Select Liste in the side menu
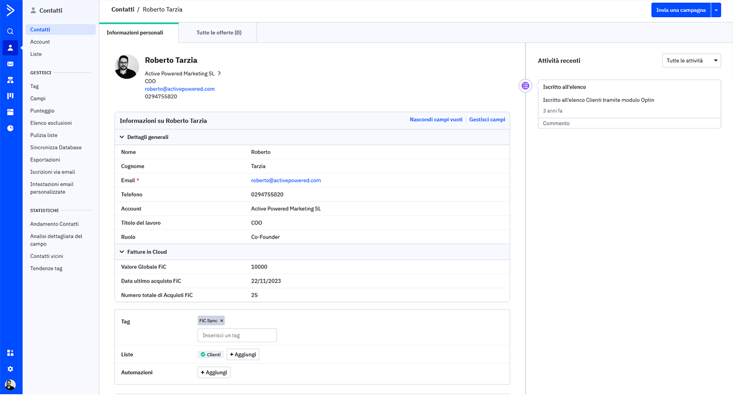733x412 pixels. point(36,54)
